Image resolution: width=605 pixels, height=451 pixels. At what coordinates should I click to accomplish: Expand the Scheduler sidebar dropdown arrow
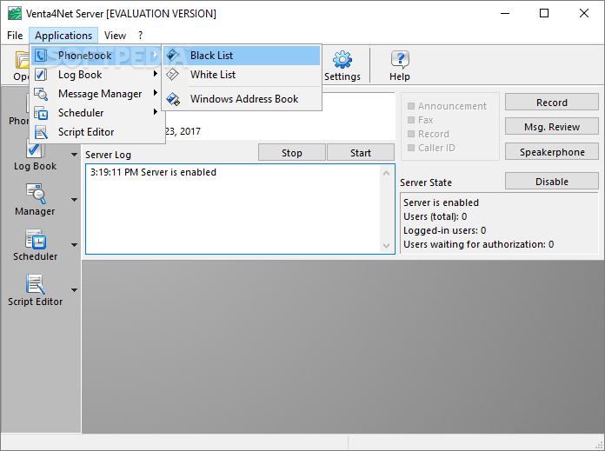75,245
